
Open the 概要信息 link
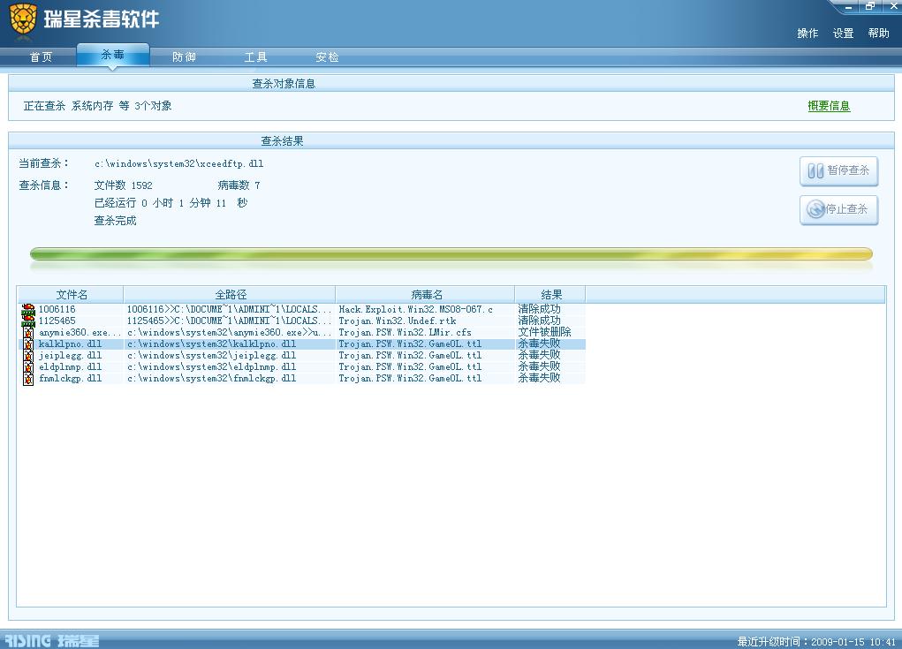coord(829,106)
